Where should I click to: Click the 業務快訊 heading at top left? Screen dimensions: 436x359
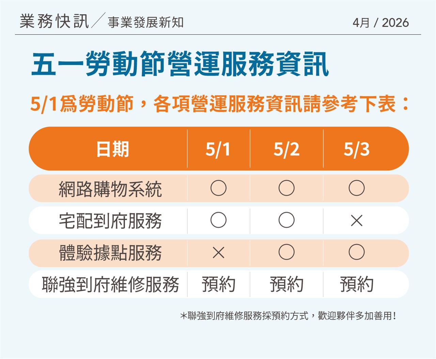click(54, 21)
